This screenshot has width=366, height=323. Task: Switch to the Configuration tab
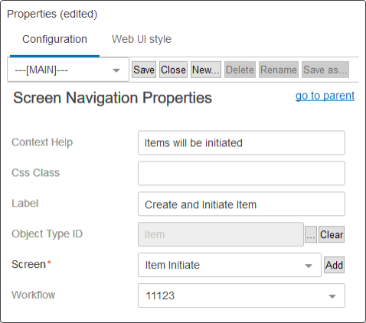point(54,40)
